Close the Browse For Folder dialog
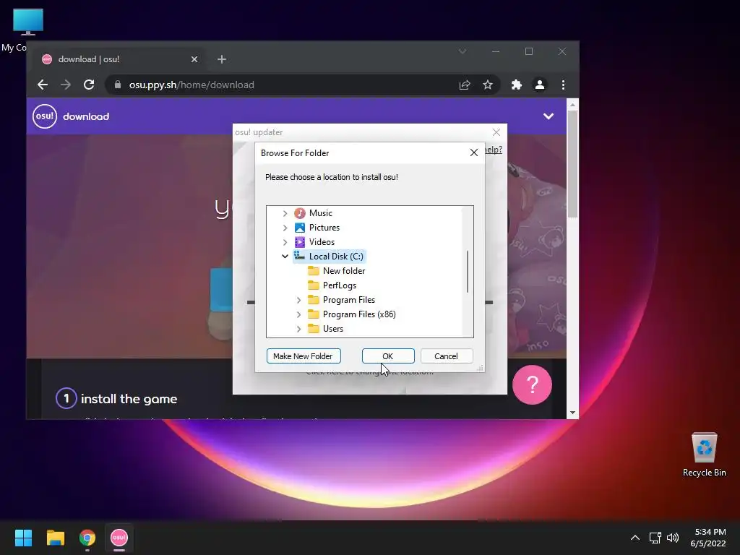 (474, 153)
